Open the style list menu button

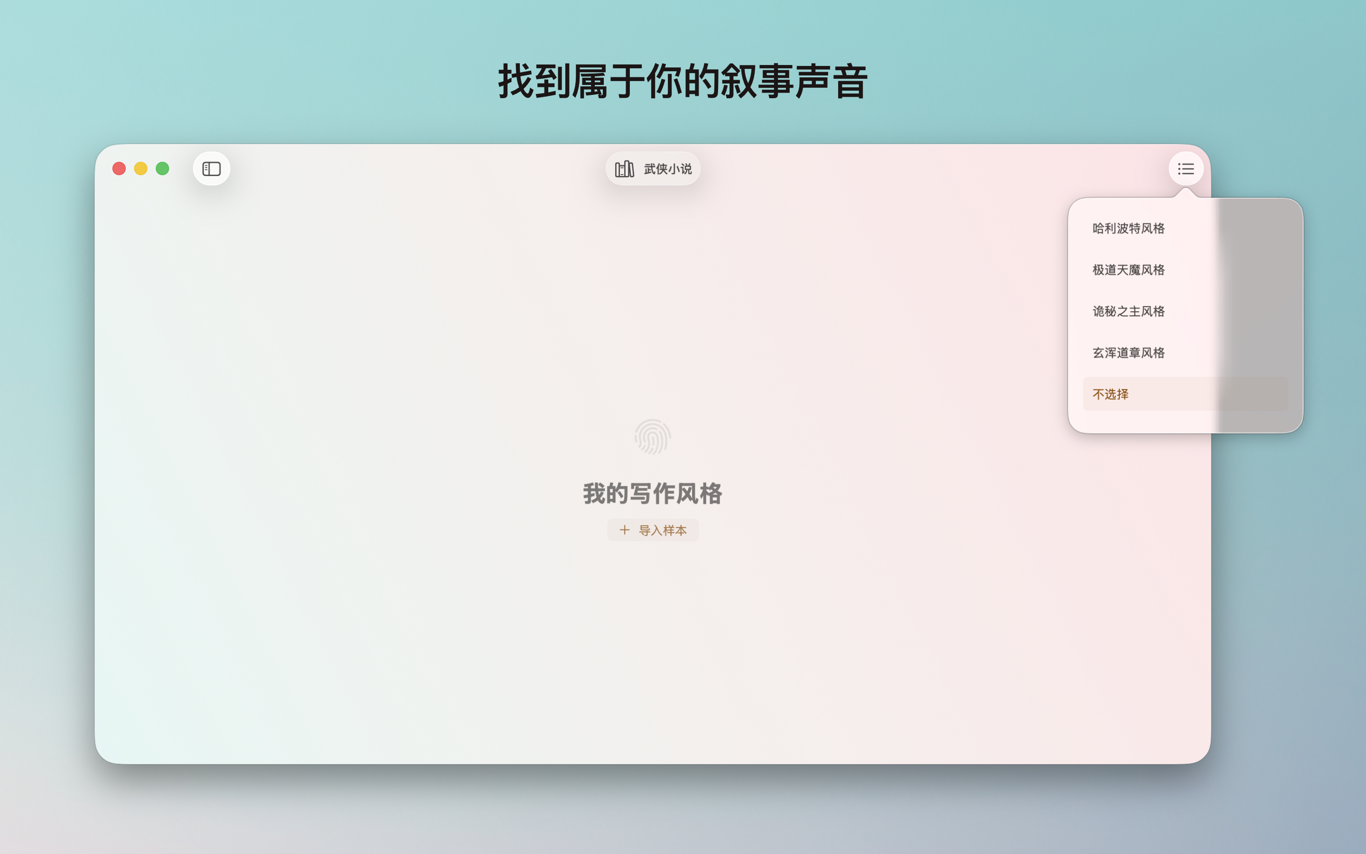click(x=1185, y=169)
